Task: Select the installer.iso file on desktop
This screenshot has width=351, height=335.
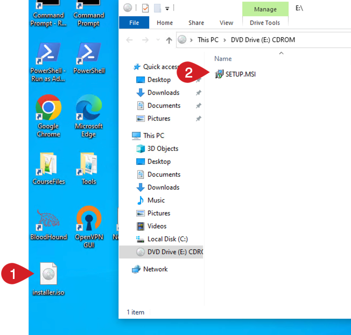Action: coord(48,276)
